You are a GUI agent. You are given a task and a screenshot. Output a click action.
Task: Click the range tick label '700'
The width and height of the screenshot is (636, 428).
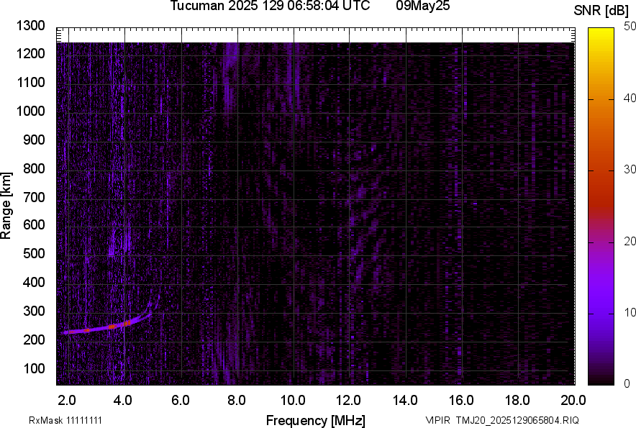coord(34,197)
